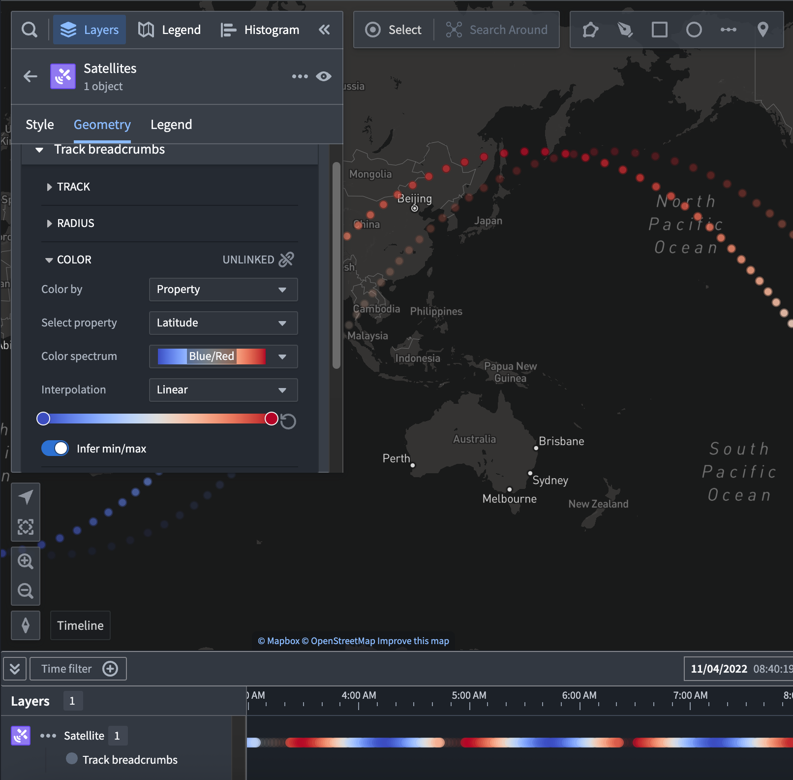Collapse the COLOR section
The image size is (793, 780).
68,260
